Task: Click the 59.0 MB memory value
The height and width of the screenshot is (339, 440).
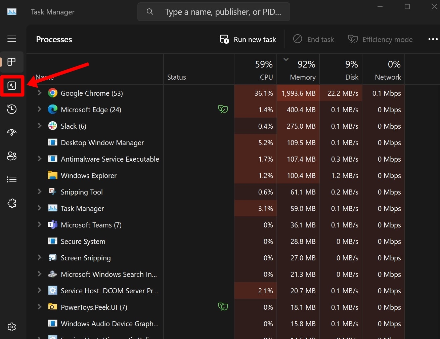Action: 303,208
